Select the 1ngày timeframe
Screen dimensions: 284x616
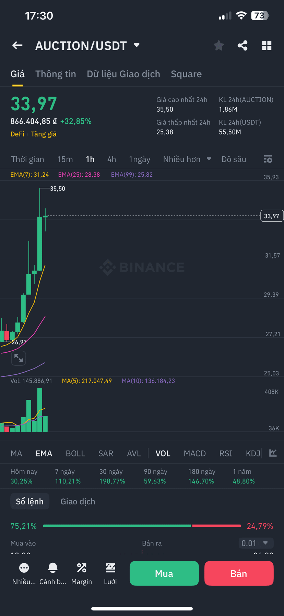[x=140, y=159]
